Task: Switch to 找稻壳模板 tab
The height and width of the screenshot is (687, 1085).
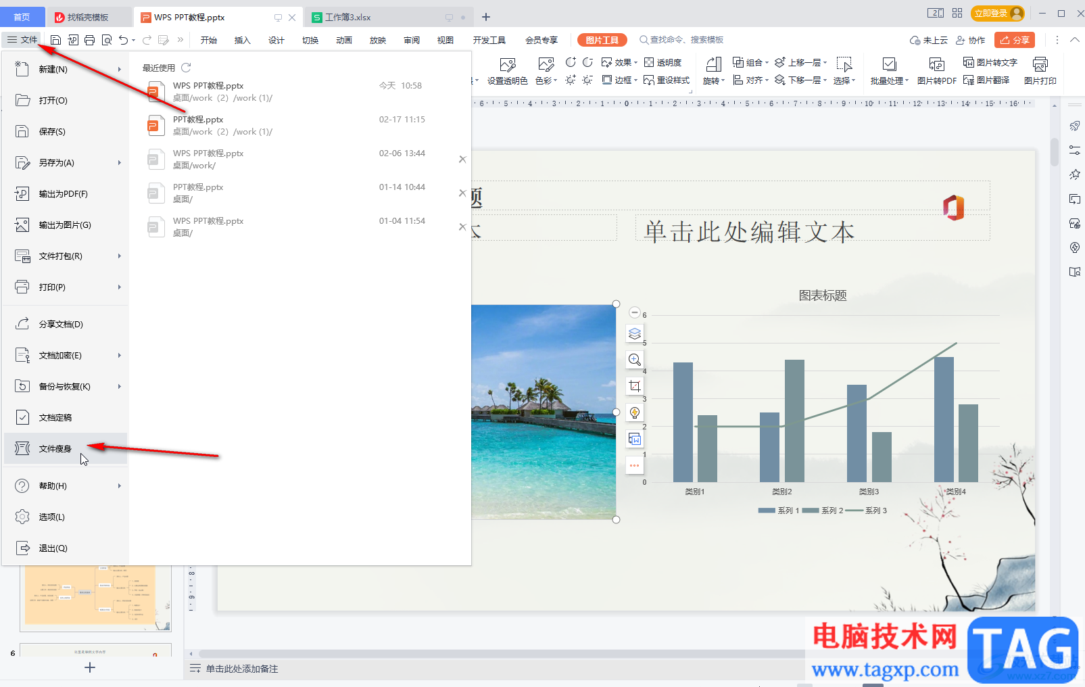Action: (91, 17)
